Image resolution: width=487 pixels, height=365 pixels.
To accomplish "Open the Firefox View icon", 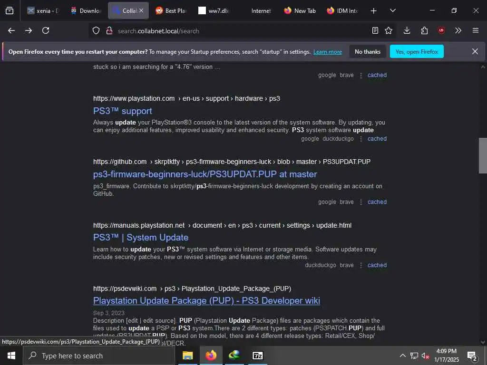I will 10,10.
